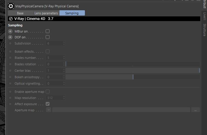Click the Blades rotation stepper arrows
Viewport: 207px width, 135px height.
(x=64, y=64)
